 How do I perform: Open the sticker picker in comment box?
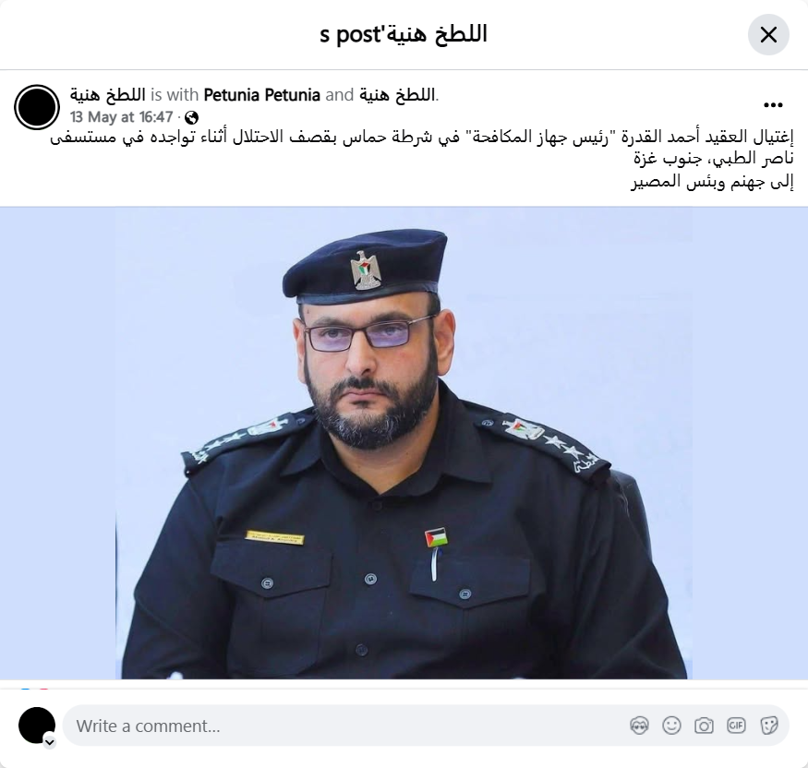[769, 726]
